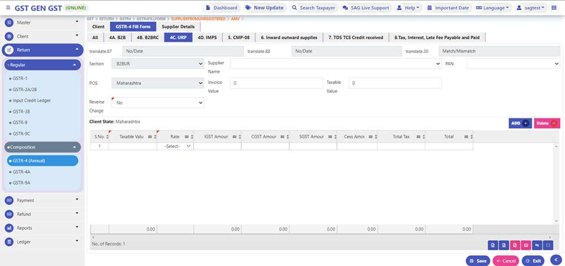This screenshot has height=266, width=565.
Task: Open the 5. CMP-08 tab
Action: point(240,37)
